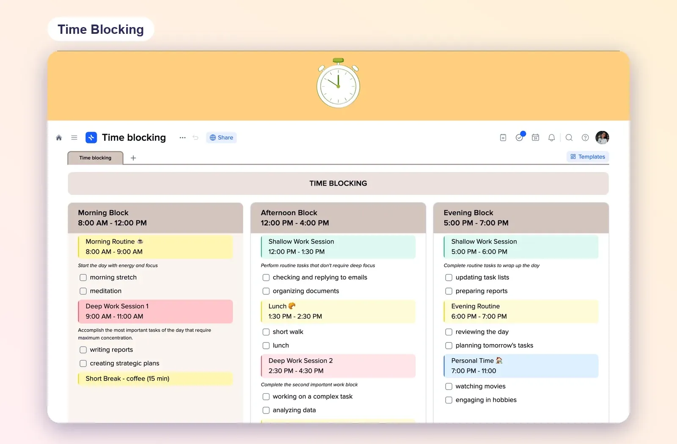Viewport: 677px width, 444px height.
Task: Select the Deep Work Session 2 block
Action: (x=338, y=366)
